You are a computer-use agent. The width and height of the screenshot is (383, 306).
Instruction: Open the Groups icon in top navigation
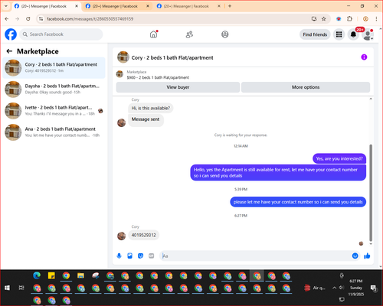click(x=225, y=34)
